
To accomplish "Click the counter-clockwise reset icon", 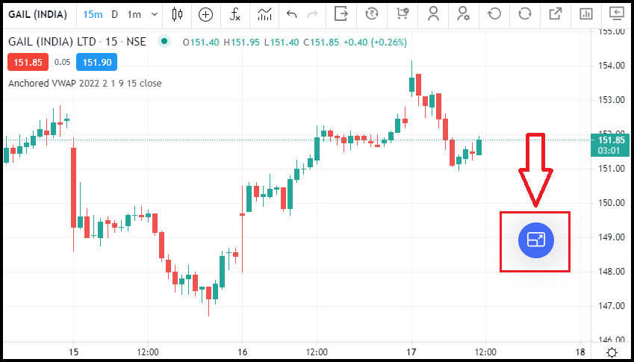I will (x=494, y=13).
